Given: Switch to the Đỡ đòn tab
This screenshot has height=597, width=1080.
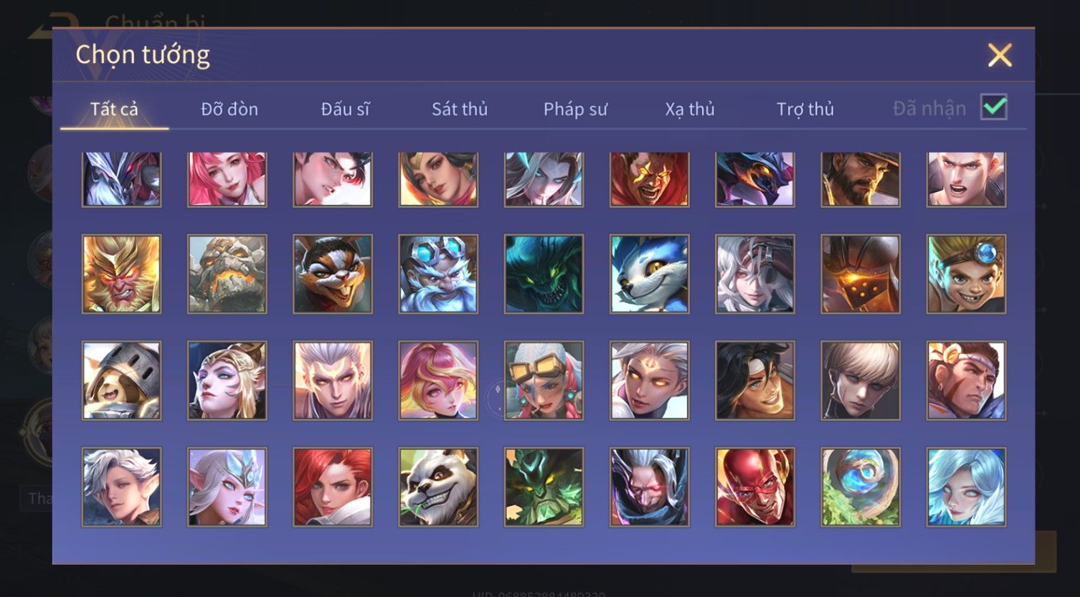Looking at the screenshot, I should point(229,109).
